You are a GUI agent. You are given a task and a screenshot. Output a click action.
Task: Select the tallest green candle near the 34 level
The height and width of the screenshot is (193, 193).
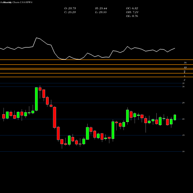36,99
